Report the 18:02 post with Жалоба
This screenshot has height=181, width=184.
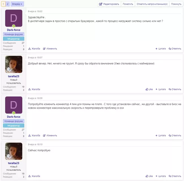point(34,49)
